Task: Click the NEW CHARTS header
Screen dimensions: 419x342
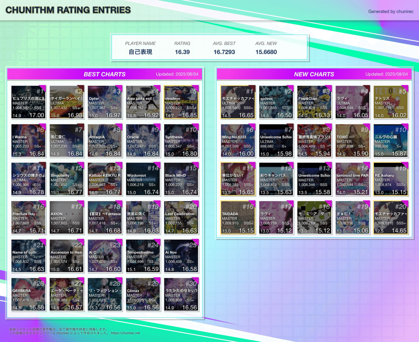Action: click(314, 74)
